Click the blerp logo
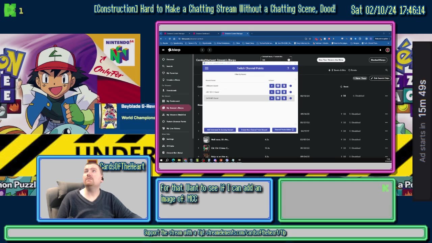 tap(174, 50)
